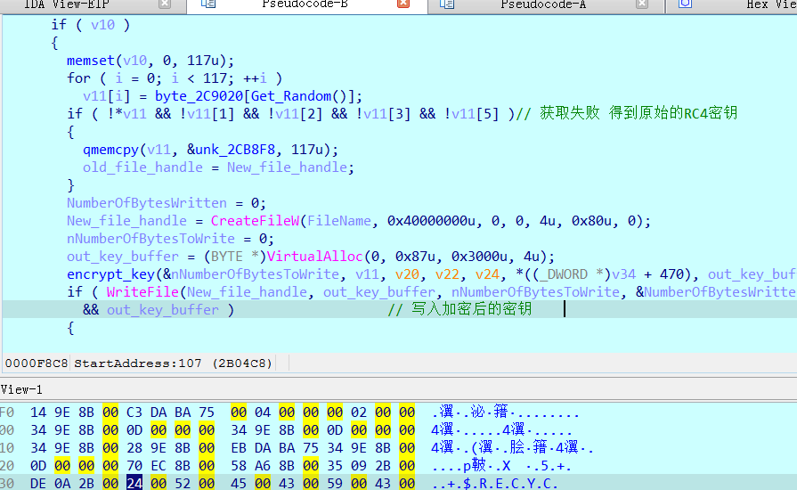Select the Get_Random function call
The image size is (797, 490).
tap(293, 96)
